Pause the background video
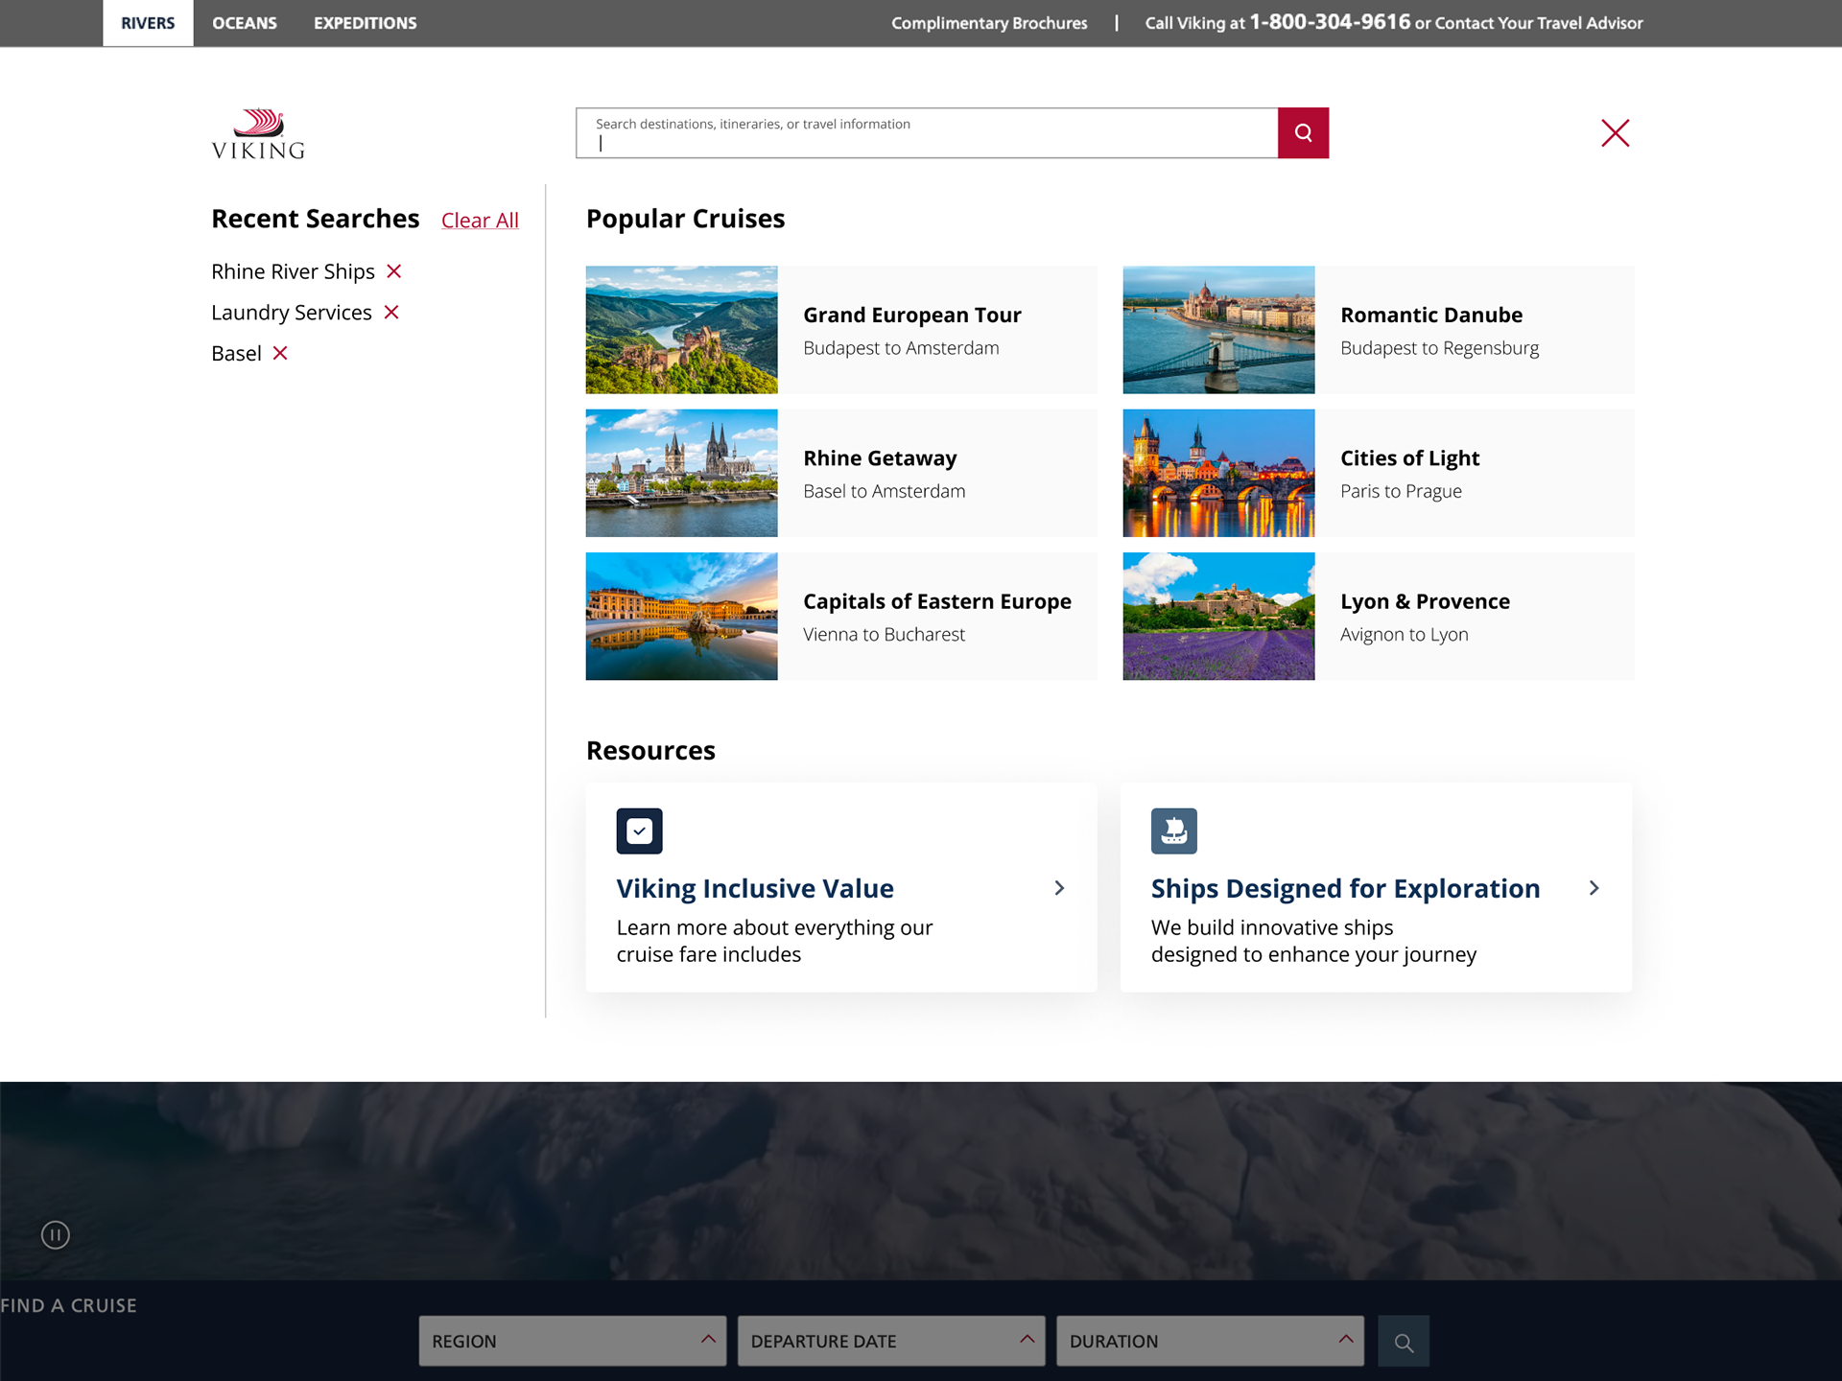The image size is (1842, 1381). (56, 1234)
